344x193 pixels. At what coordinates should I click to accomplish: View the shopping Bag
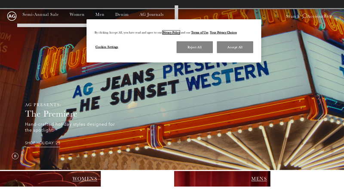tap(328, 16)
